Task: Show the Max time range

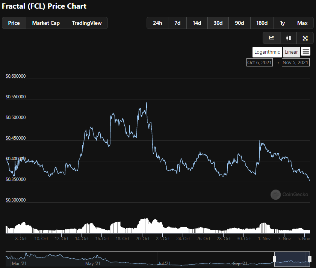Action: [x=302, y=23]
